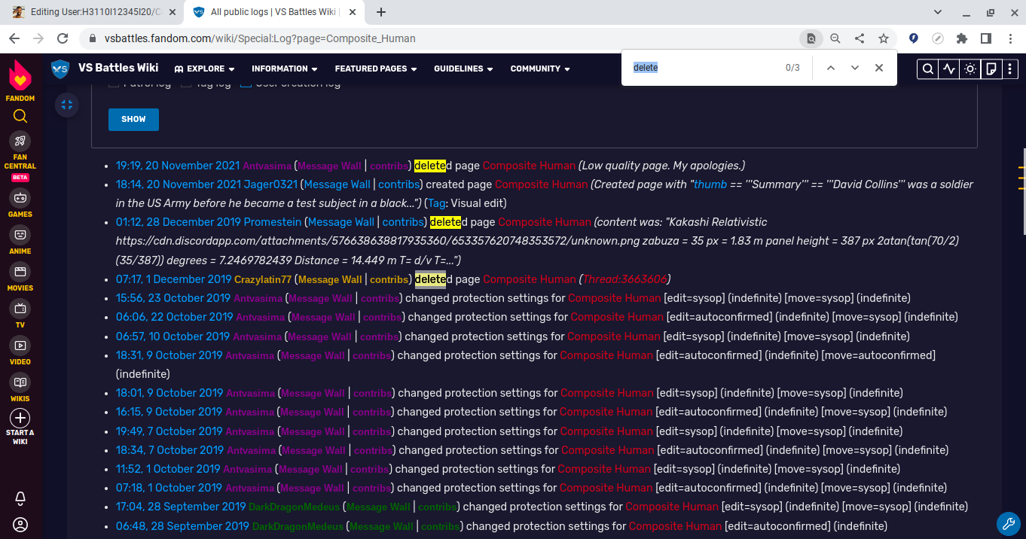Toggle the light/dark theme switch

click(970, 69)
